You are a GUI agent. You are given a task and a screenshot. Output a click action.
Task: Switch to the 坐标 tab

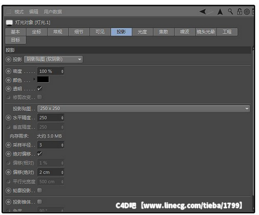tap(37, 32)
